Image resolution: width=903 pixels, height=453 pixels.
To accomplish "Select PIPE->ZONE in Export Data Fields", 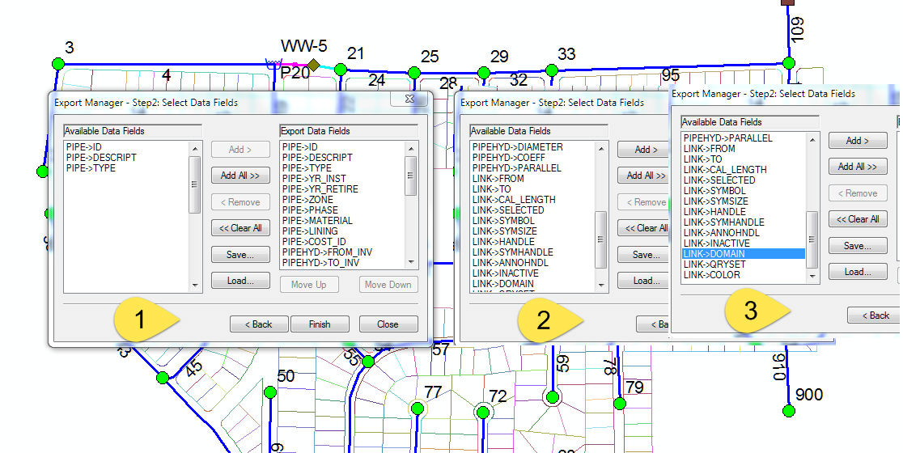I will click(x=307, y=199).
